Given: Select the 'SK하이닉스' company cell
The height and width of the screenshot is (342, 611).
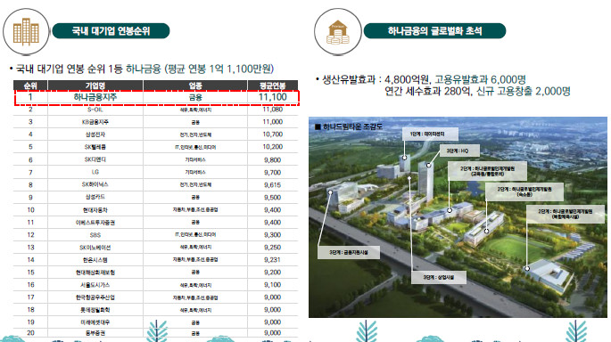Looking at the screenshot, I should pyautogui.click(x=95, y=184).
